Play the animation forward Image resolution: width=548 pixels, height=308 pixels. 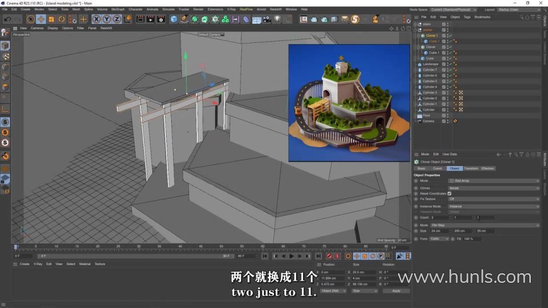click(292, 256)
